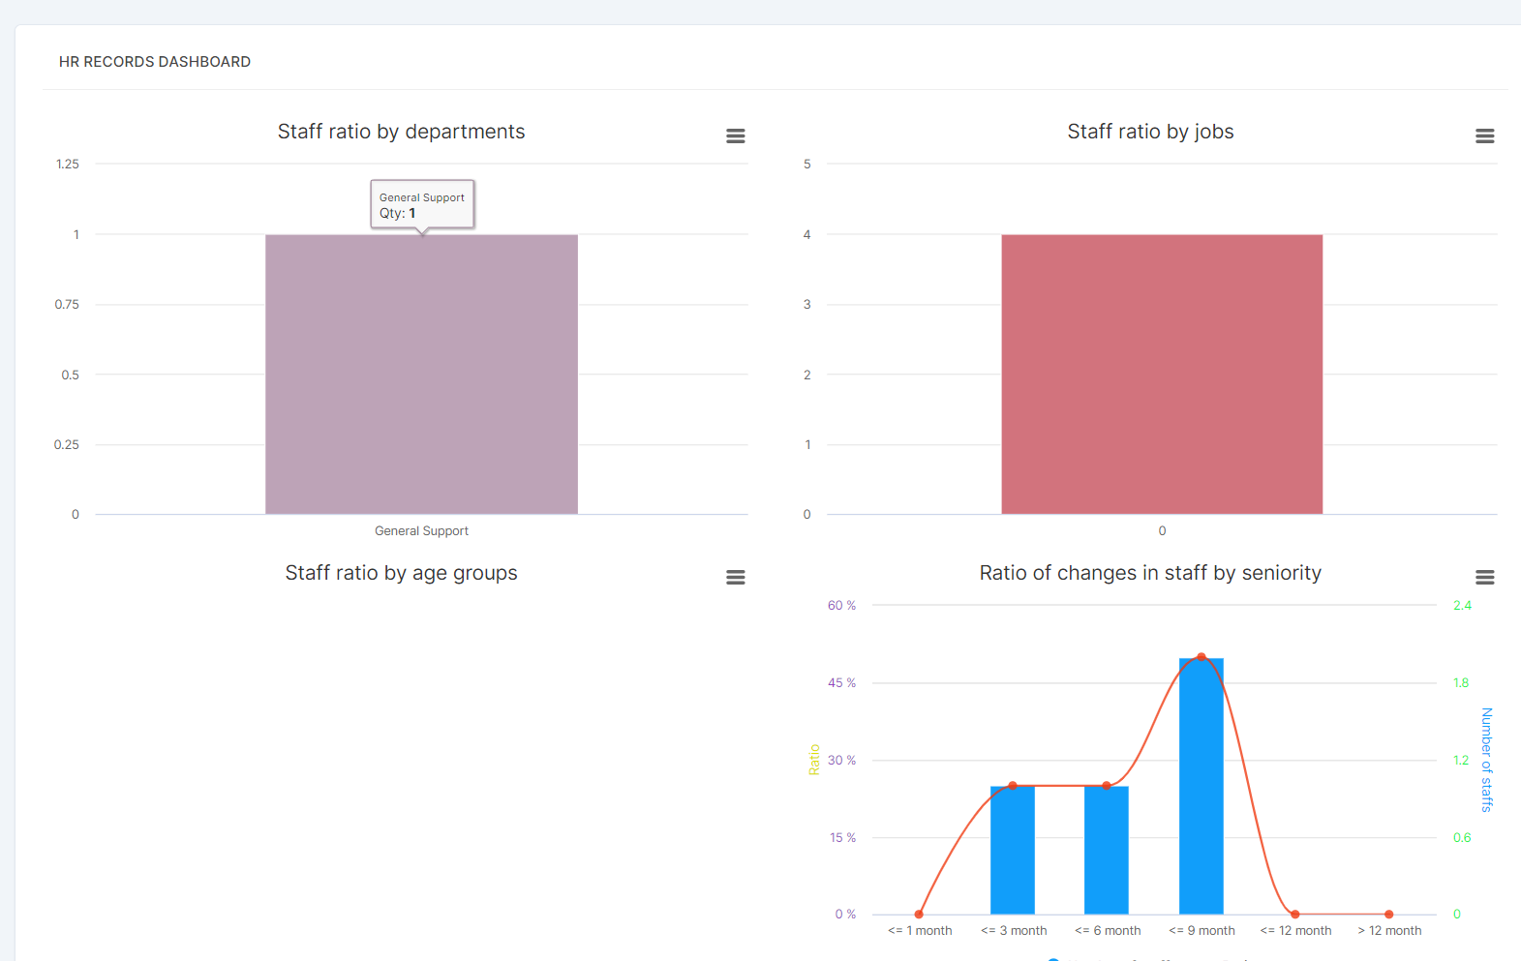Select the blue <= 6 month bar
The image size is (1521, 961).
point(1106,850)
